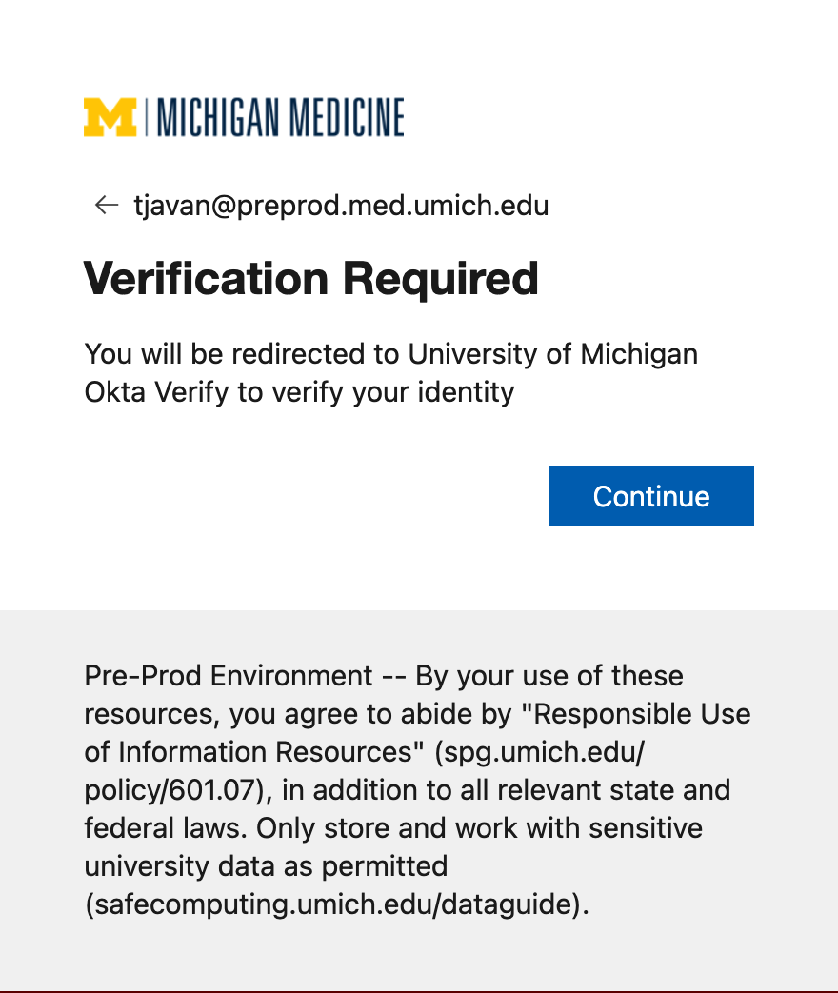Click the Michigan Medicine wordmark text

coord(280,117)
